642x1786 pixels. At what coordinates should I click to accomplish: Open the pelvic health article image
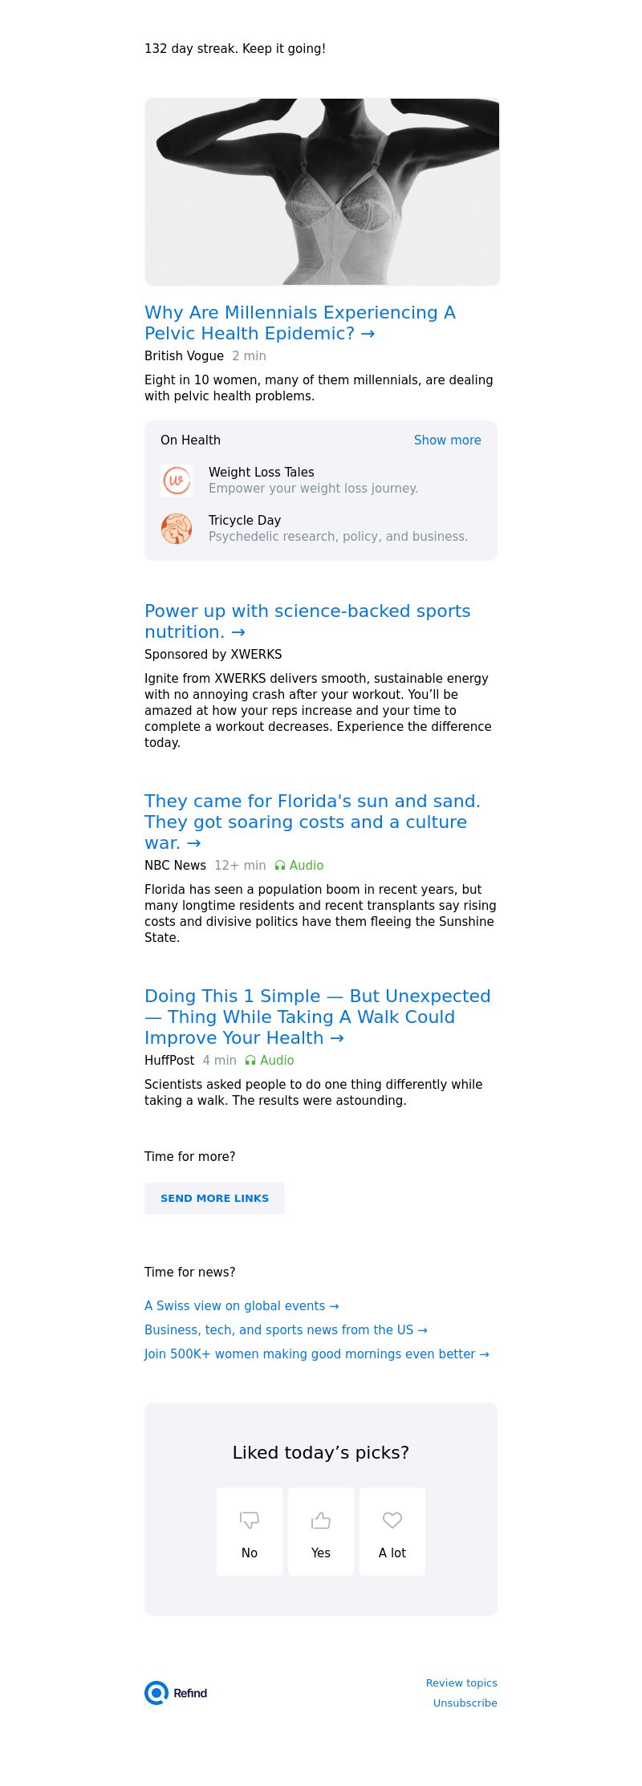(x=322, y=192)
